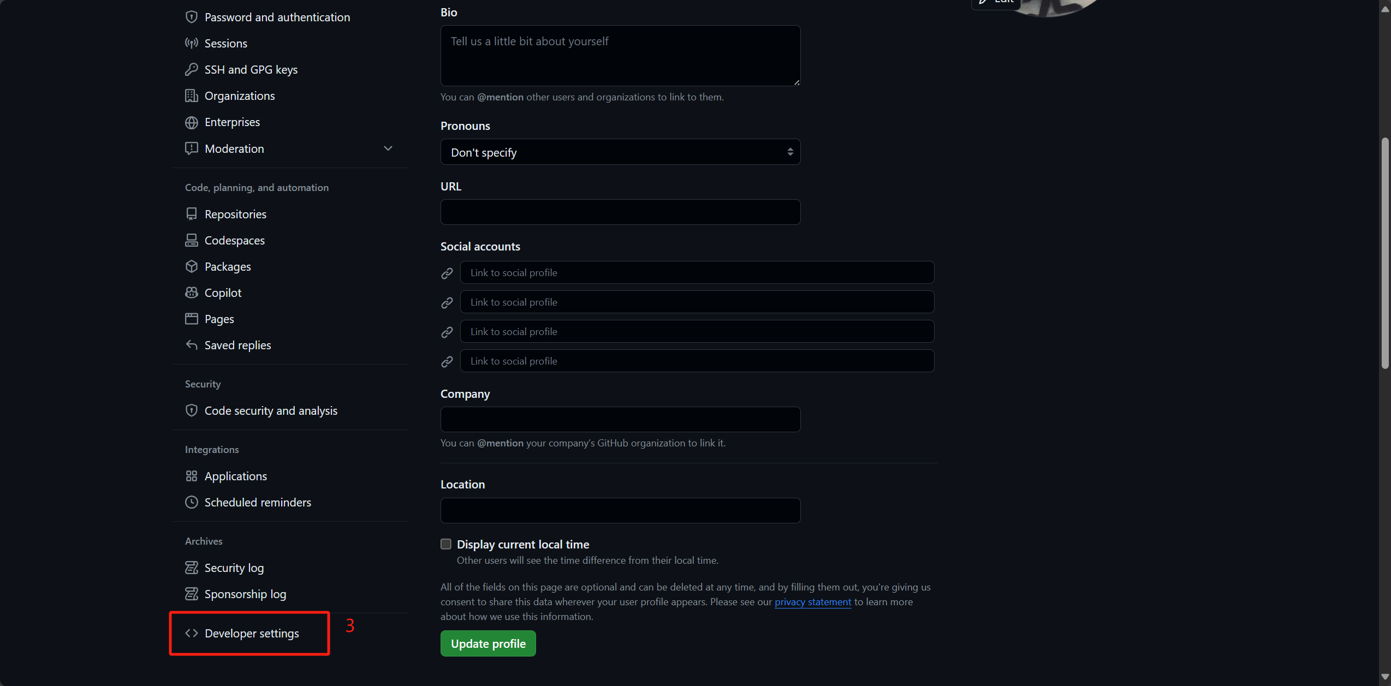Screen dimensions: 1391x686
Task: Open the Pronouns dropdown
Action: point(620,152)
